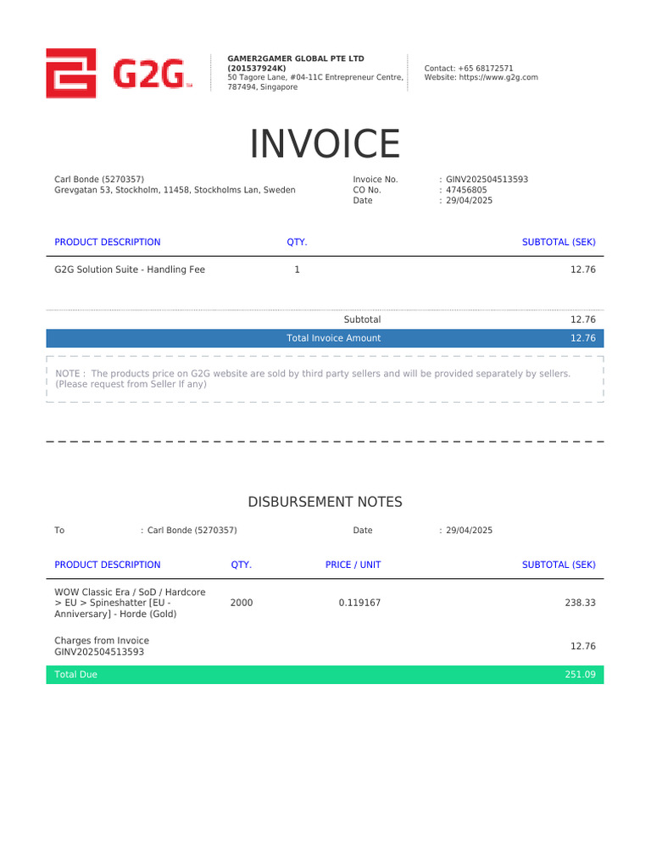The height and width of the screenshot is (868, 651).
Task: Click the PRODUCT DESCRIPTION header in the invoice table
Action: pos(108,242)
